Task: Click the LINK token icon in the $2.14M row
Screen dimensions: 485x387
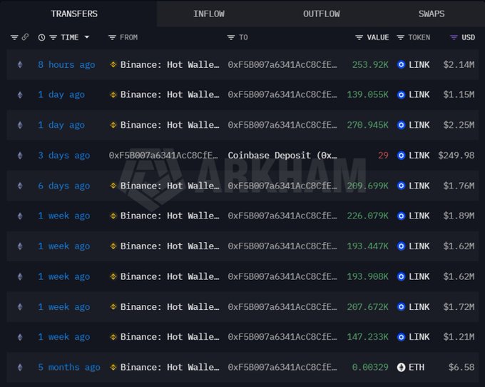Action: (401, 64)
